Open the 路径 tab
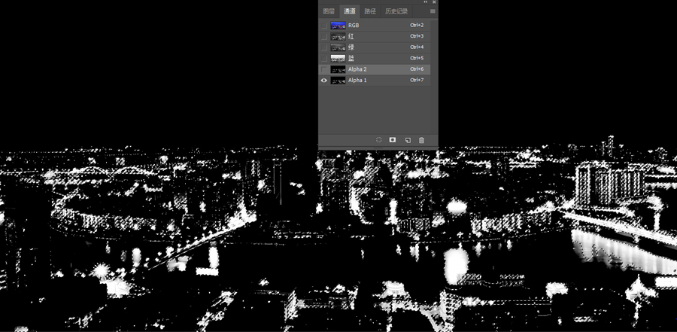Viewport: 677px width, 332px height. 370,11
